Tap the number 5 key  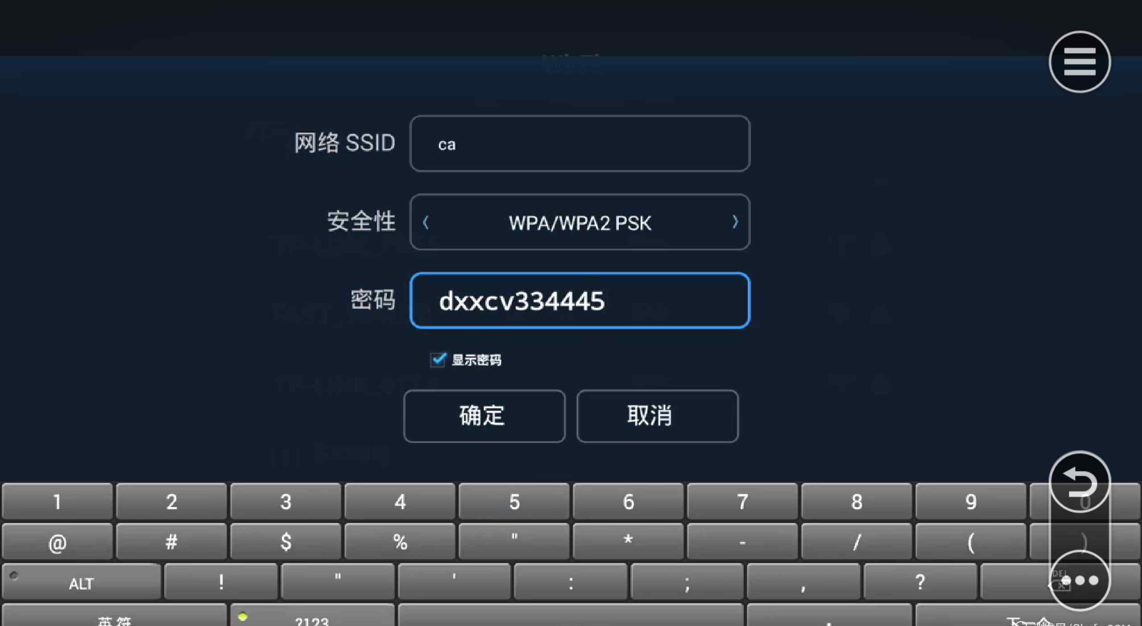point(514,502)
